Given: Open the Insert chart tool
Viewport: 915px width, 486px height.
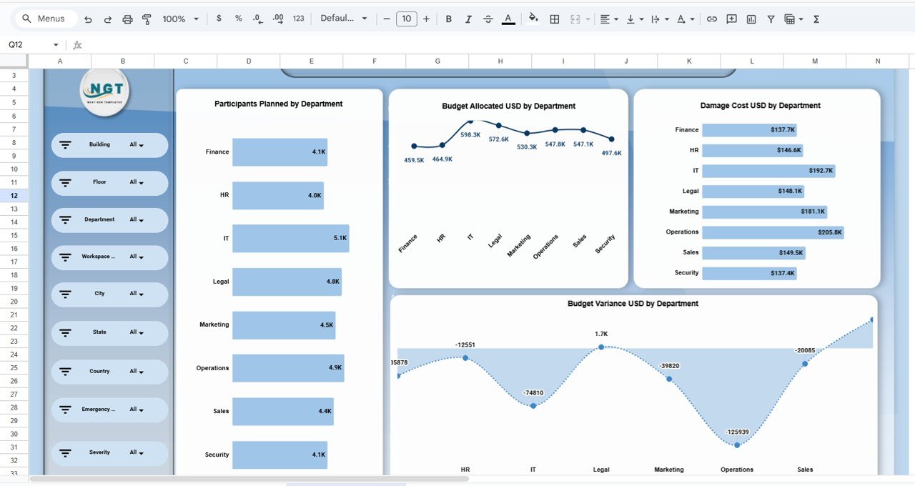Looking at the screenshot, I should (x=751, y=19).
